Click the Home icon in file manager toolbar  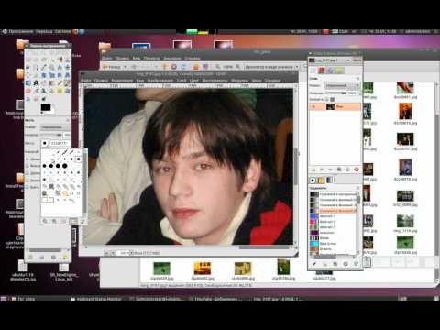pyautogui.click(x=196, y=67)
